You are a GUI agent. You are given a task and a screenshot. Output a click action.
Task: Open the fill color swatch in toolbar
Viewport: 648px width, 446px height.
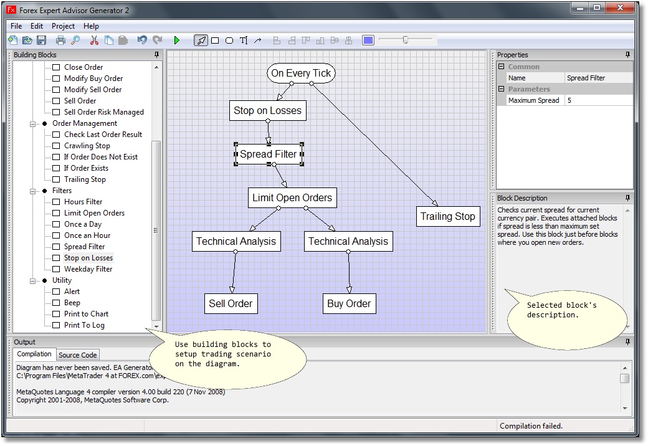(x=368, y=40)
